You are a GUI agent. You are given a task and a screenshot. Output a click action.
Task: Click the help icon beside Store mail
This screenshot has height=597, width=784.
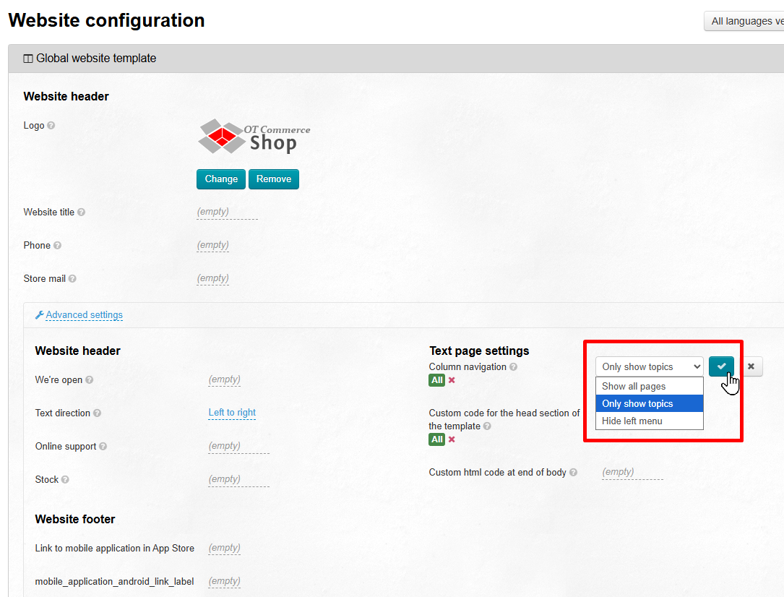(72, 279)
